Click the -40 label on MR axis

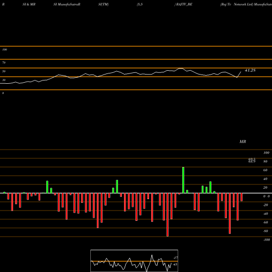click(265, 214)
